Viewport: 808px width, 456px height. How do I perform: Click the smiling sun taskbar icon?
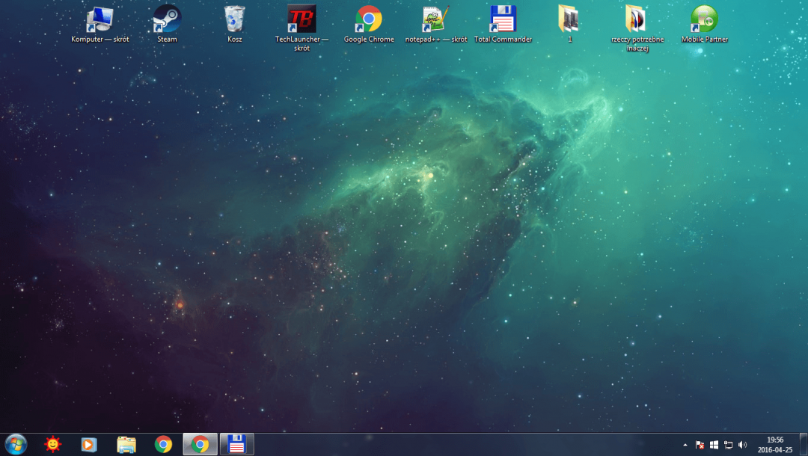point(52,444)
